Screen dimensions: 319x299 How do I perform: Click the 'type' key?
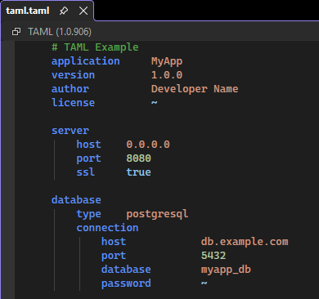coord(88,214)
